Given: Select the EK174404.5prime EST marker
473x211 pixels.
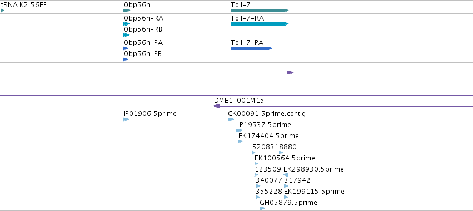Looking at the screenshot, I should click(x=241, y=142).
